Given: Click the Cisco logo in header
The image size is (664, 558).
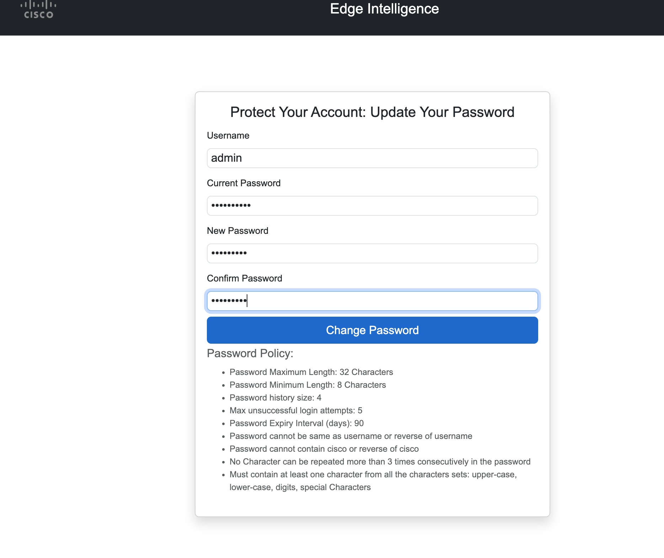Looking at the screenshot, I should click(38, 10).
